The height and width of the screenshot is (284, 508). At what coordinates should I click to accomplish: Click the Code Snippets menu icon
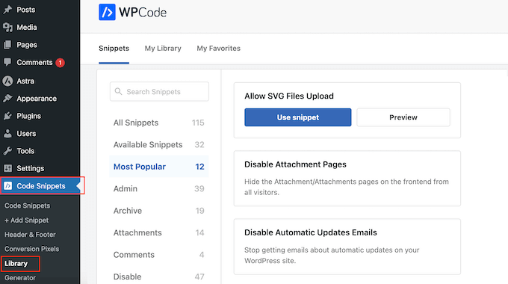pyautogui.click(x=7, y=186)
